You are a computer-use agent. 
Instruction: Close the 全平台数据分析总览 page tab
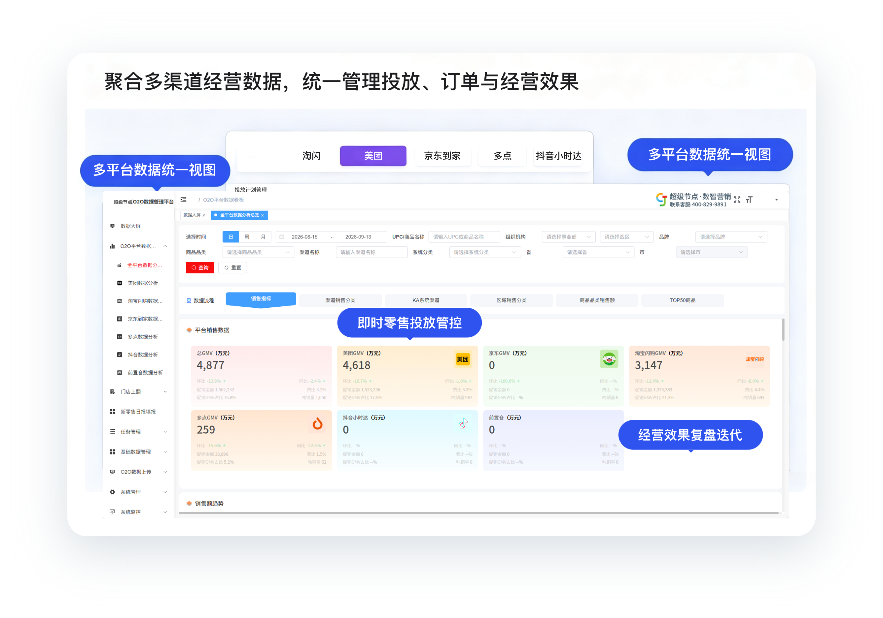262,215
